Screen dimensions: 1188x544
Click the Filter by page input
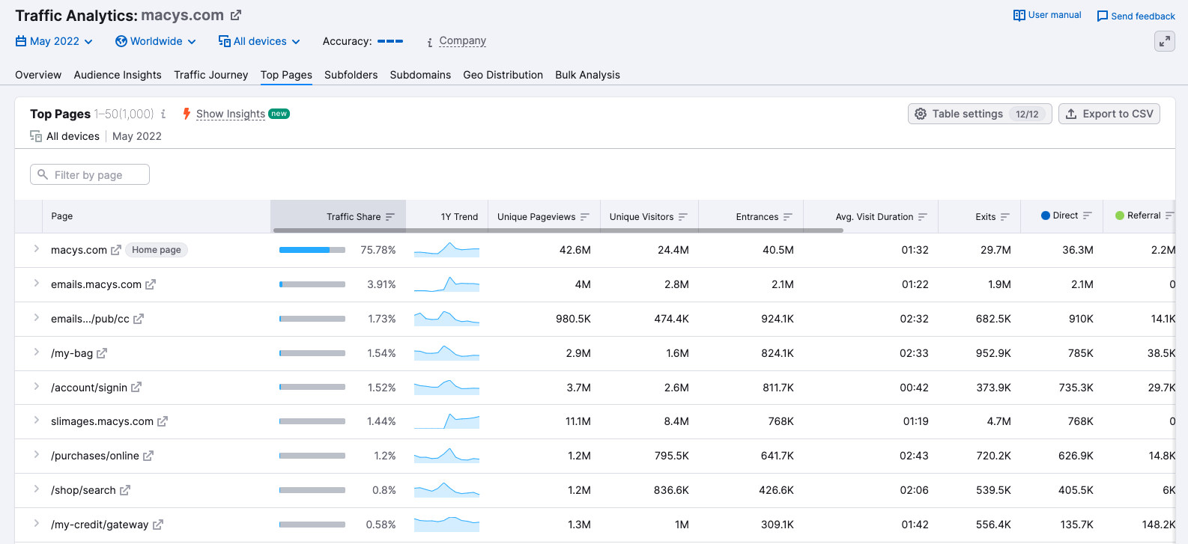[90, 174]
